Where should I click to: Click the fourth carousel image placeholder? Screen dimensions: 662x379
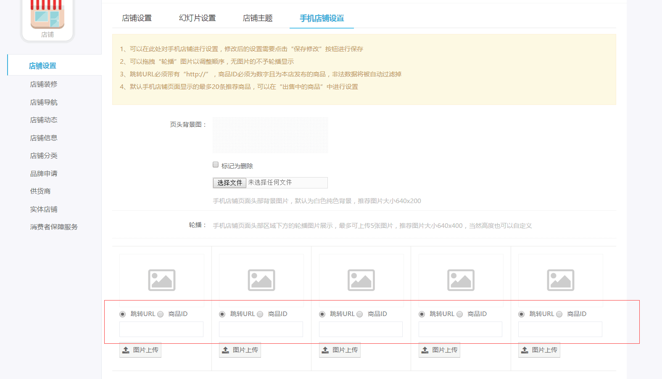461,280
